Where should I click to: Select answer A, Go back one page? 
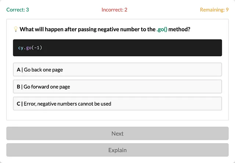point(117,70)
